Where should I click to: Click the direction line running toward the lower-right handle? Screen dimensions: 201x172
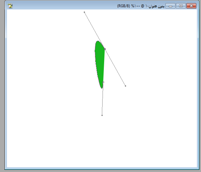click(115, 68)
